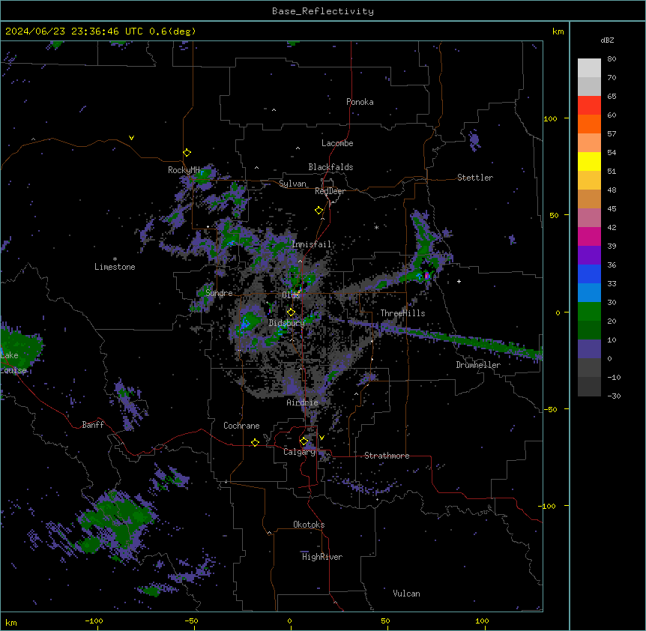This screenshot has width=646, height=631.
Task: Click the Limestone label
Action: (115, 267)
